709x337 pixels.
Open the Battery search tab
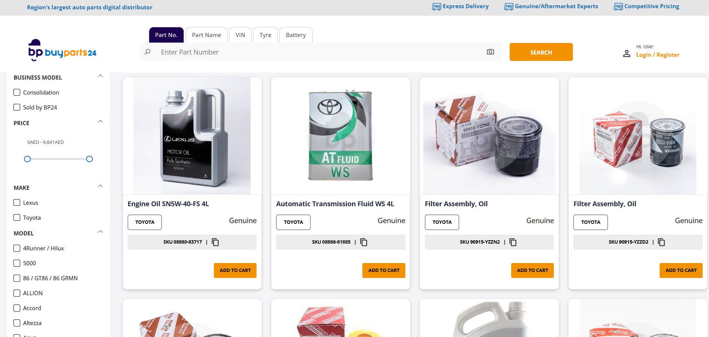coord(295,35)
